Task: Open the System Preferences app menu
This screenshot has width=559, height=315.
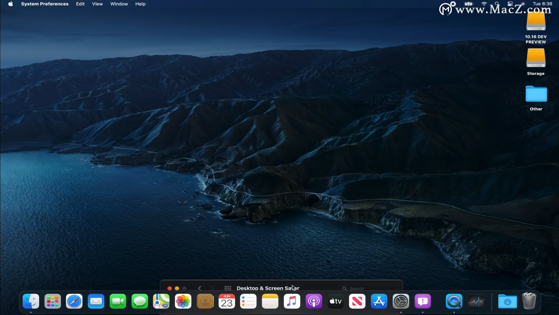Action: 45,4
